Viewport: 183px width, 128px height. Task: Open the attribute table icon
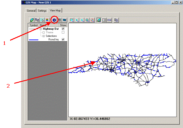[59, 20]
